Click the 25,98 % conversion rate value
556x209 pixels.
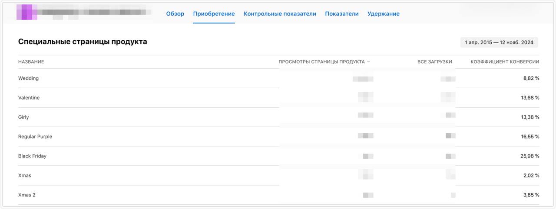[530, 156]
